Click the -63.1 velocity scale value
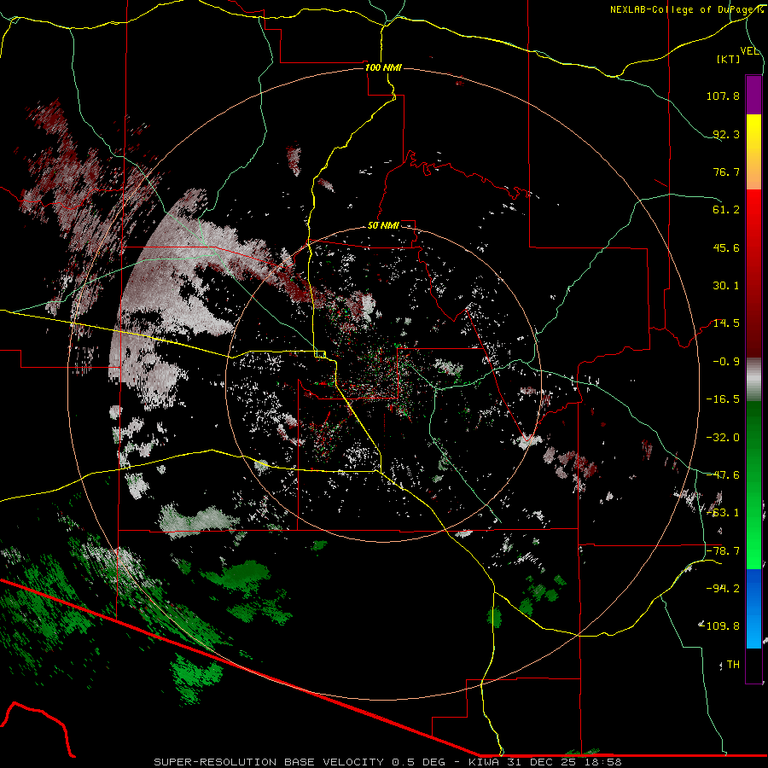This screenshot has width=768, height=768. coord(723,513)
